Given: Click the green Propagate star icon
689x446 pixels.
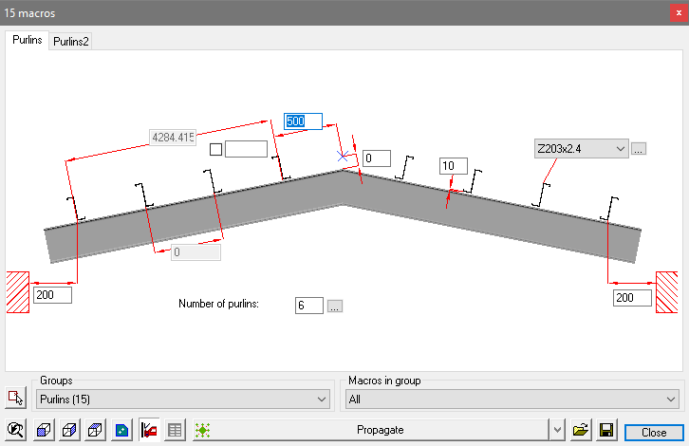Looking at the screenshot, I should pyautogui.click(x=202, y=431).
